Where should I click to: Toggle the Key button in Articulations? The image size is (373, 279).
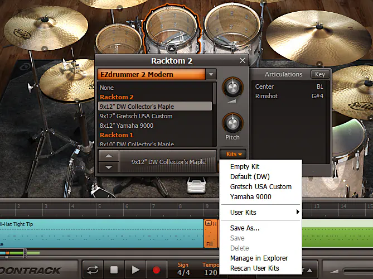pos(320,74)
